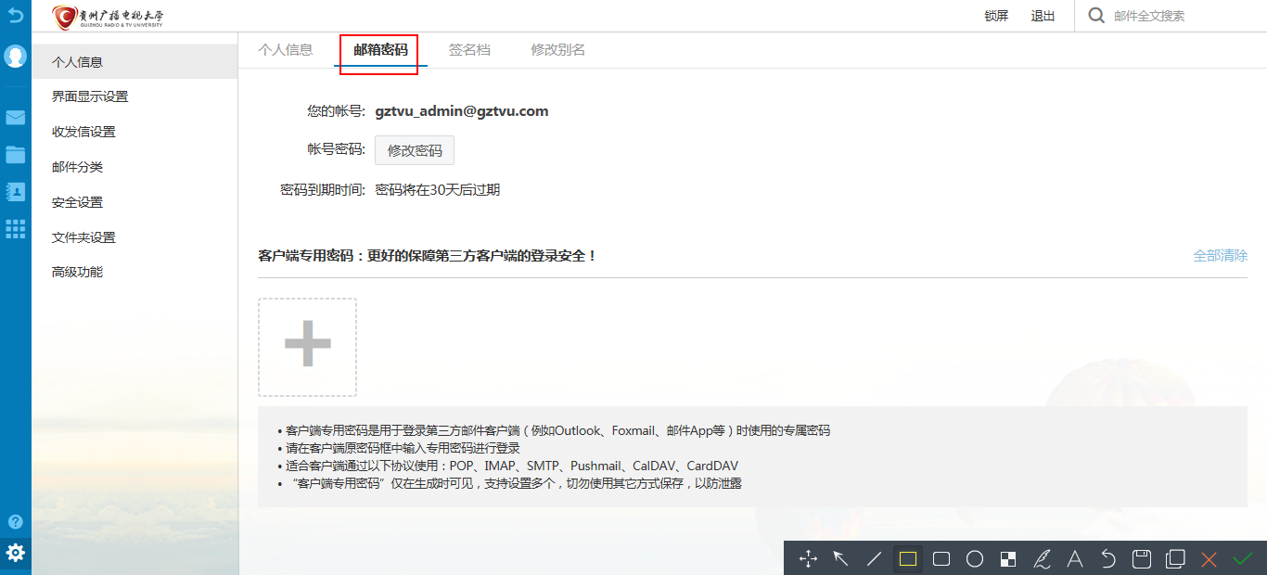Open the user avatar profile icon
Viewport: 1267px width, 575px height.
coord(15,56)
